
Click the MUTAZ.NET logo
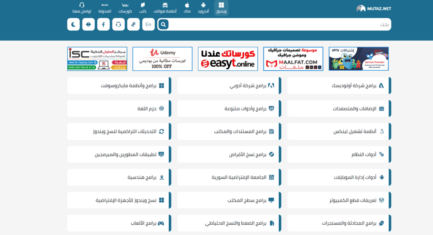374,8
